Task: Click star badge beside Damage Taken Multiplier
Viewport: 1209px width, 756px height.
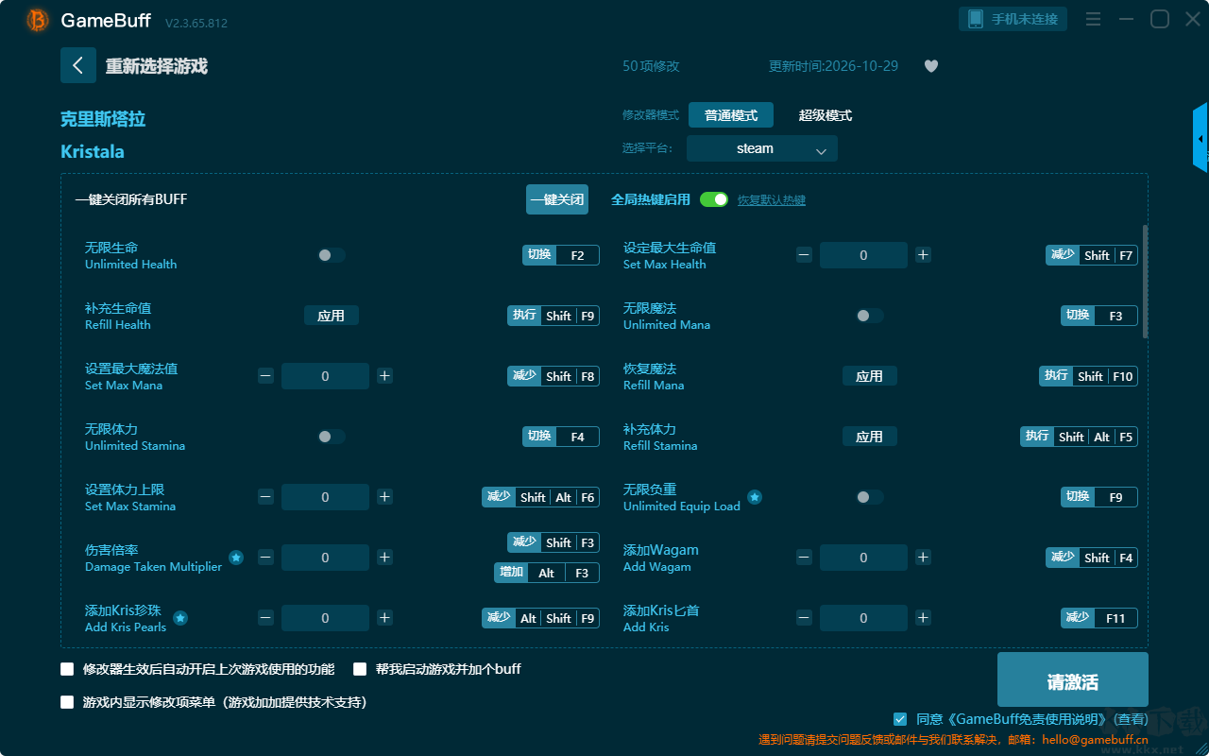Action: (236, 558)
